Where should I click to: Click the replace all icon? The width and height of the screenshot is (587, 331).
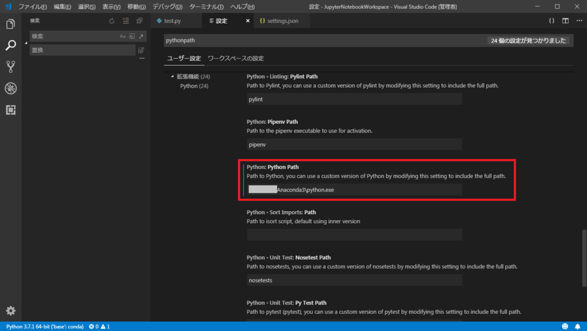[141, 50]
